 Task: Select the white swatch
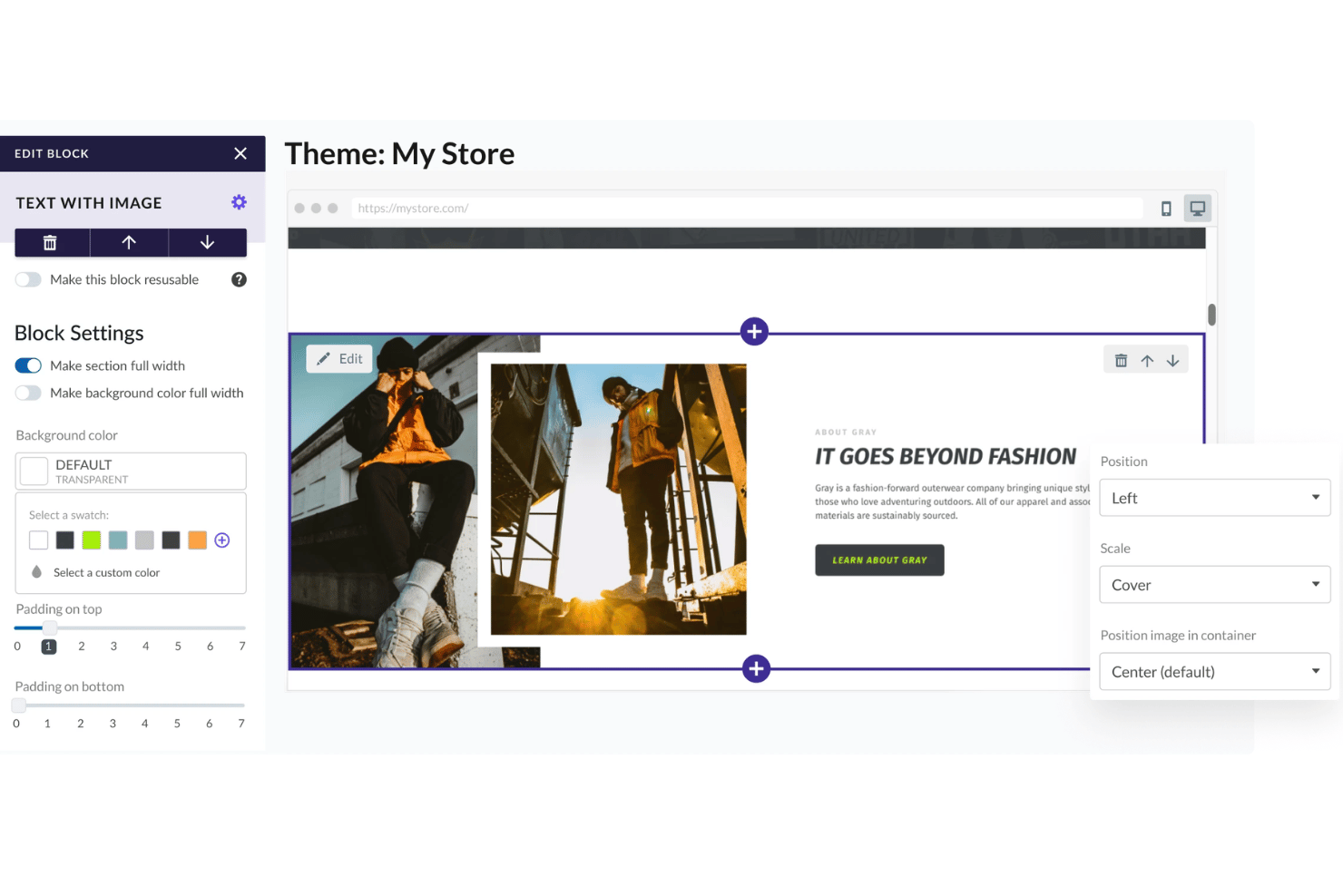[x=38, y=540]
